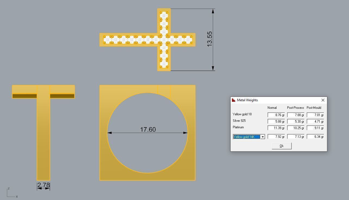Open the Yellow gold 14K metal dropdown

pyautogui.click(x=263, y=137)
